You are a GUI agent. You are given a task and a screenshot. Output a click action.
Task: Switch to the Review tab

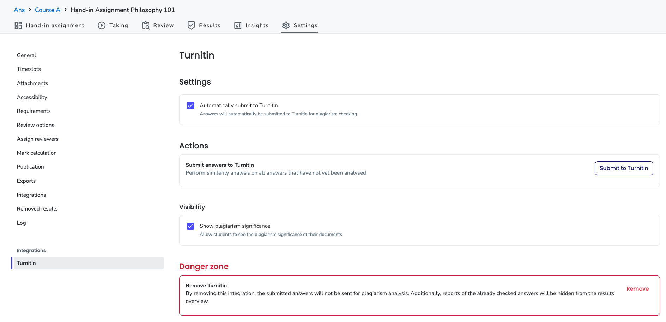pyautogui.click(x=158, y=25)
